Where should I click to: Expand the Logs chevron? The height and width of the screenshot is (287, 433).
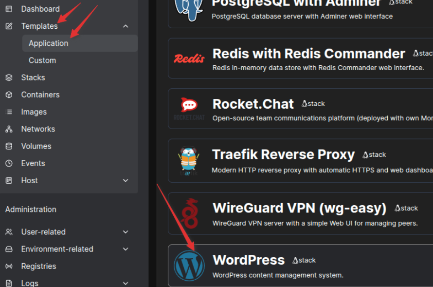[x=126, y=283]
